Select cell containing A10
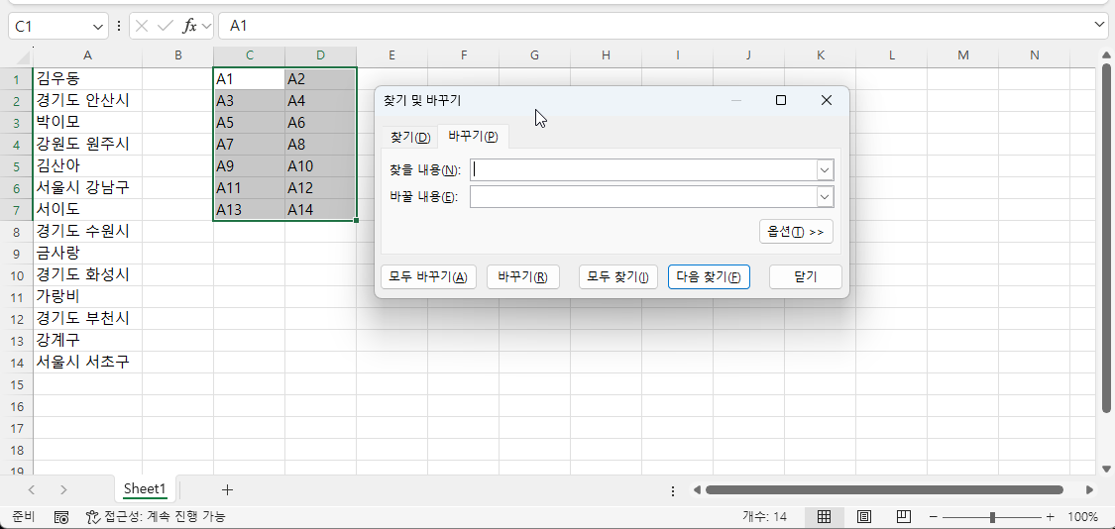This screenshot has height=529, width=1115. tap(321, 165)
